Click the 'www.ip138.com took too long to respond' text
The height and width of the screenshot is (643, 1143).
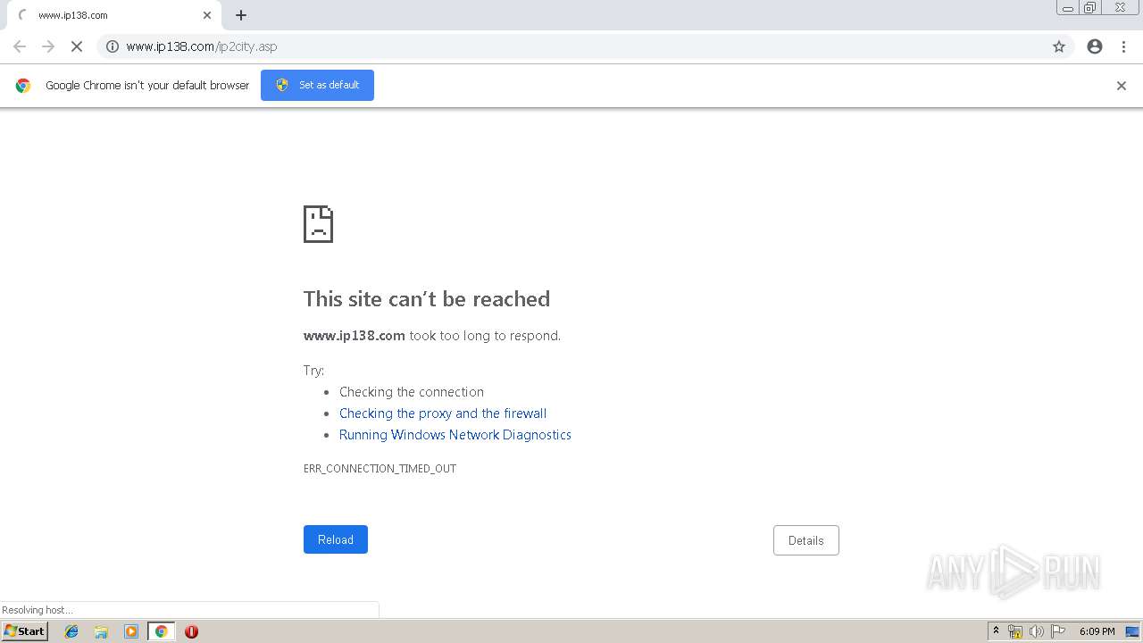point(432,336)
